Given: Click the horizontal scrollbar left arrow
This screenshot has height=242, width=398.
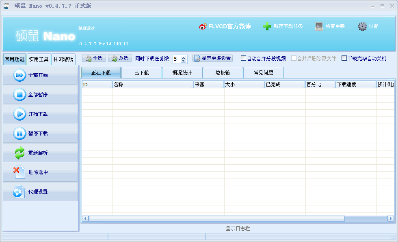Looking at the screenshot, I should point(85,219).
